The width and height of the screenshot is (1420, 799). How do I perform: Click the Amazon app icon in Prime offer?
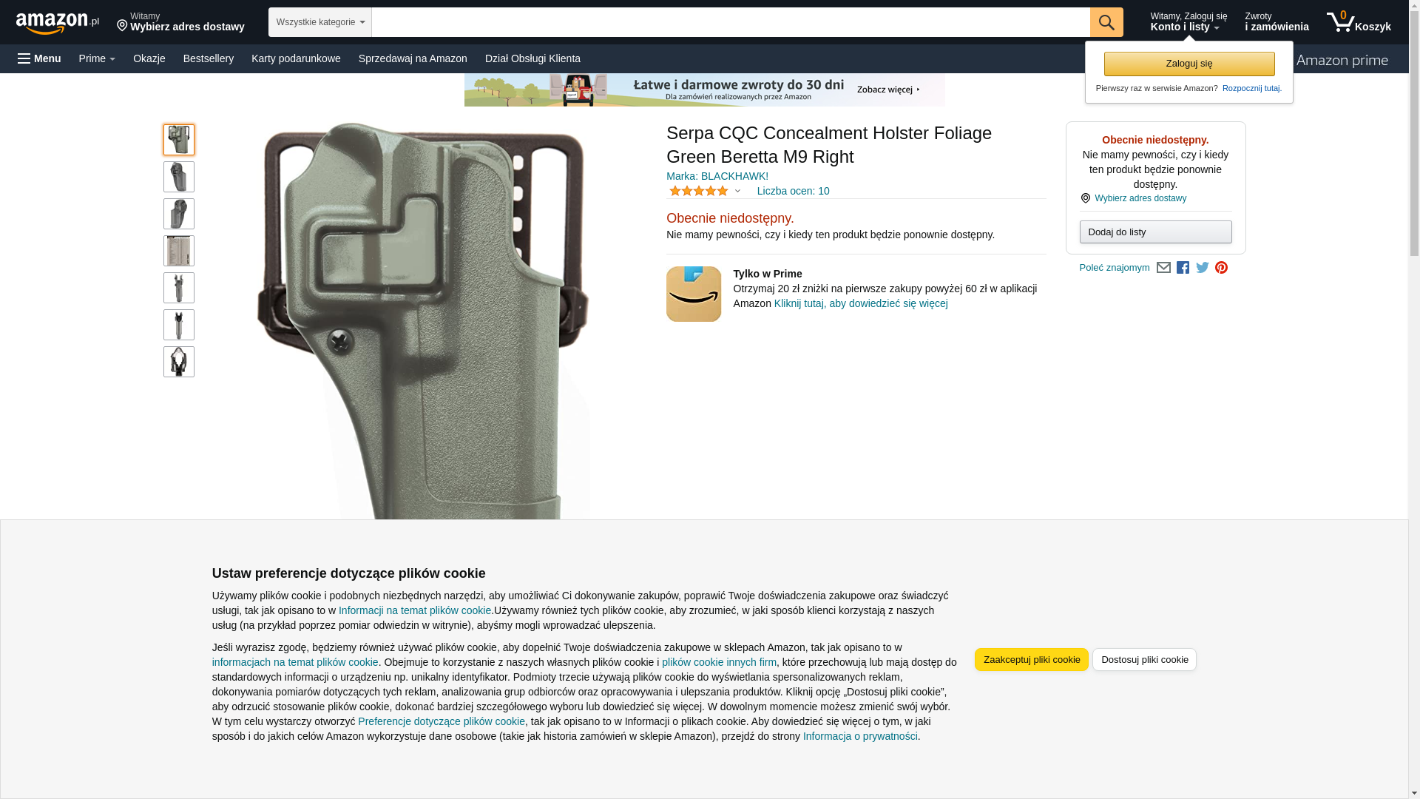[x=694, y=294]
